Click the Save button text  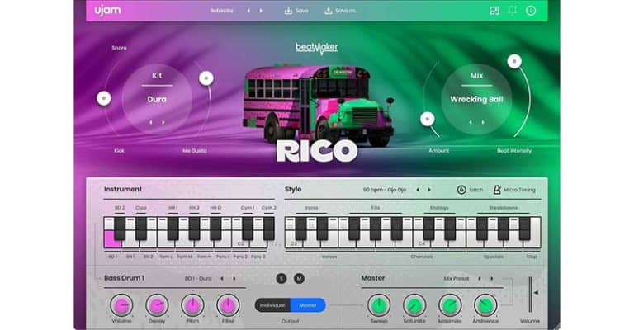pos(301,11)
